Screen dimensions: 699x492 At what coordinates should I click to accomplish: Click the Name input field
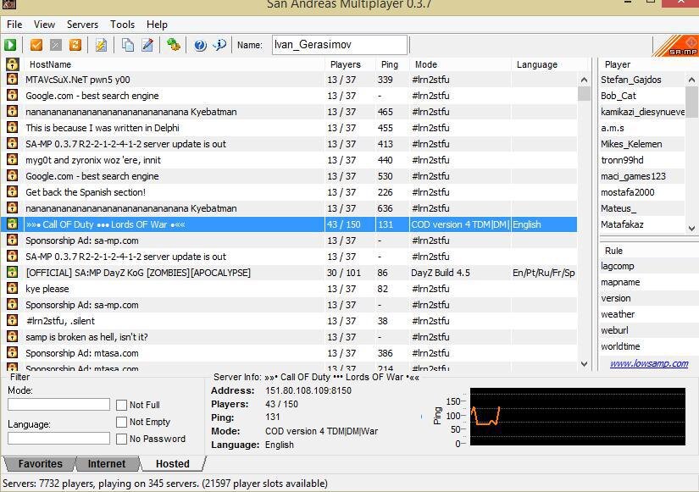click(x=337, y=44)
